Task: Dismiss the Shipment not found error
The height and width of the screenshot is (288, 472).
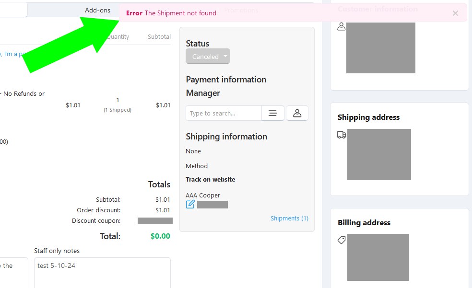Action: (x=455, y=13)
